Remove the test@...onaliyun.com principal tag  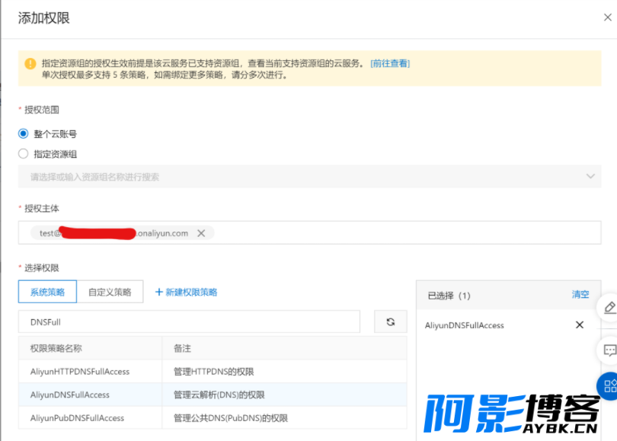pyautogui.click(x=201, y=233)
